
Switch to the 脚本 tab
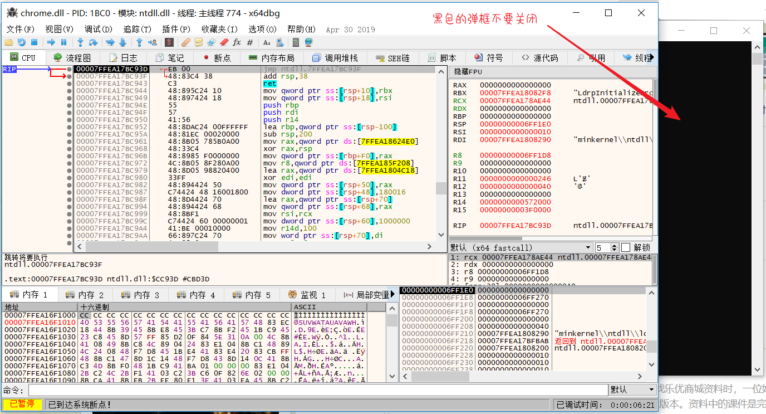pyautogui.click(x=442, y=57)
